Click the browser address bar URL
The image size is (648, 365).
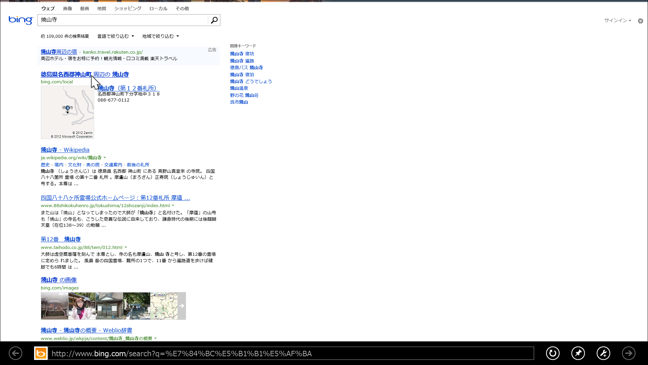[291, 354]
